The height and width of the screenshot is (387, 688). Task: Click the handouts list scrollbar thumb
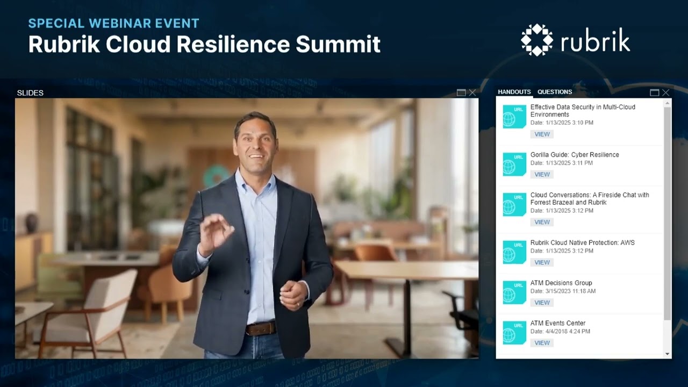[x=668, y=214]
